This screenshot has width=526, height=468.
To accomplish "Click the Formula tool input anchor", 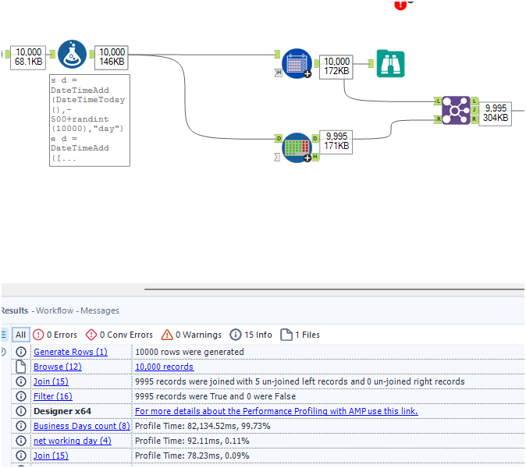I will (52, 54).
